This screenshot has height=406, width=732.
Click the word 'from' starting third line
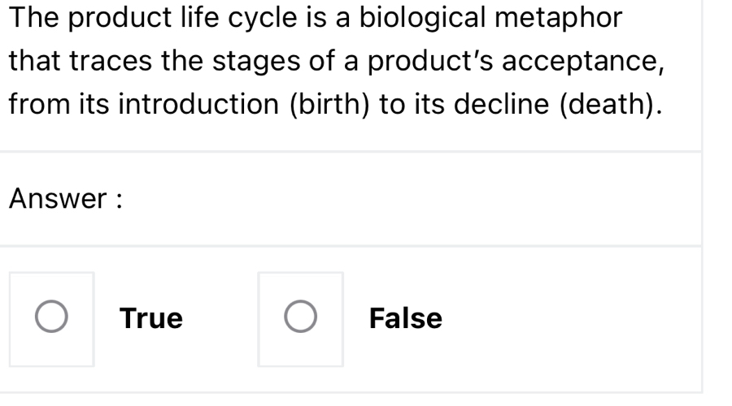click(30, 105)
